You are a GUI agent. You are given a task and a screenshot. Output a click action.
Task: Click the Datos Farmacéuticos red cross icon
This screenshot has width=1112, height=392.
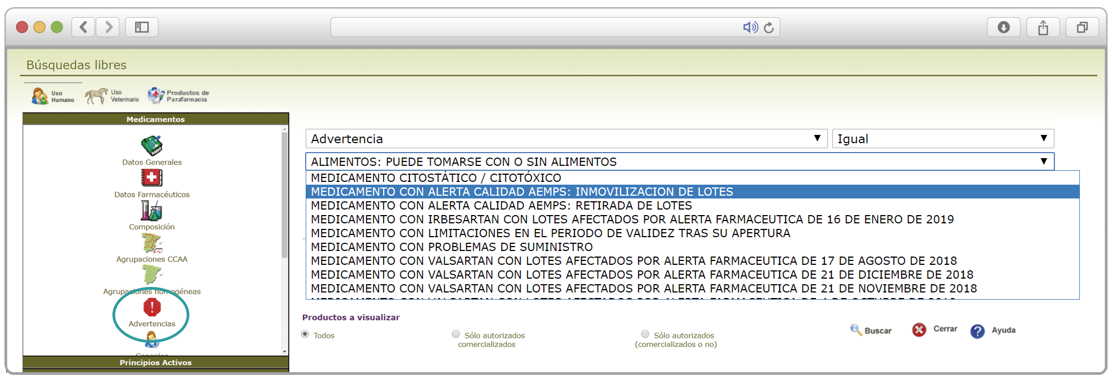pos(152,178)
